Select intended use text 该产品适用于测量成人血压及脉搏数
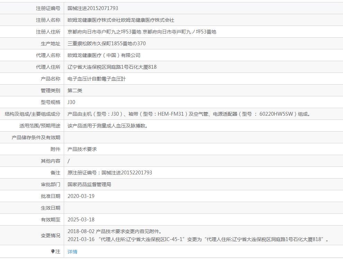Viewport: 343px width, 259px height. pos(108,126)
